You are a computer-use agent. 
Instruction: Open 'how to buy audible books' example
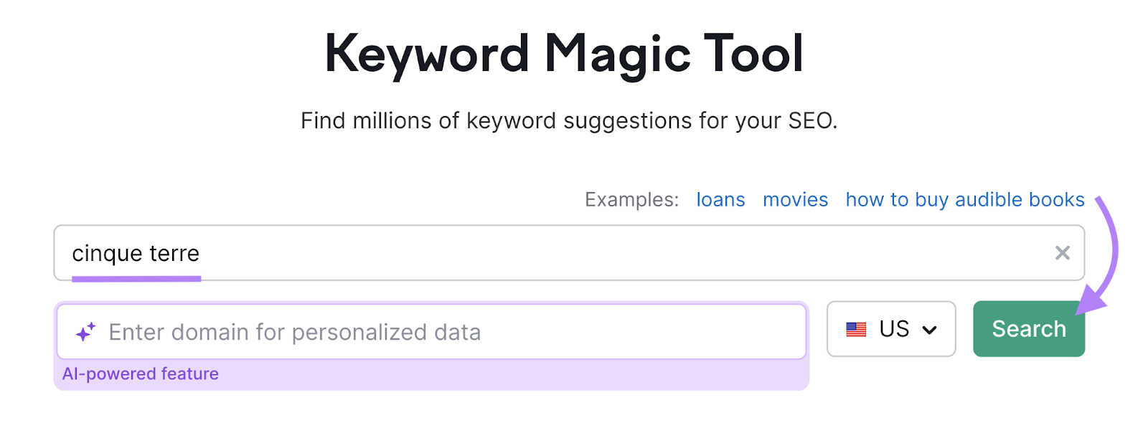[964, 199]
